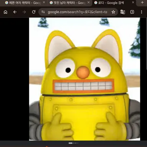147x147 pixels.
Task: Close the 예쁜 여자 캐릭터 tab
Action: [x=44, y=2]
